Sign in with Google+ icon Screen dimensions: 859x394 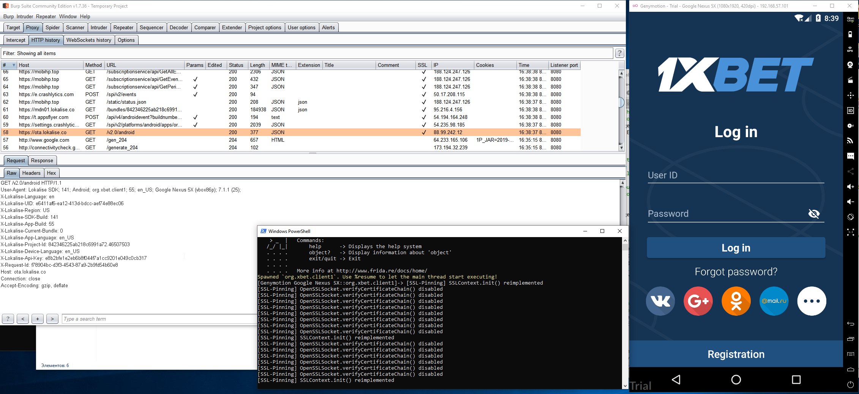[x=698, y=301]
